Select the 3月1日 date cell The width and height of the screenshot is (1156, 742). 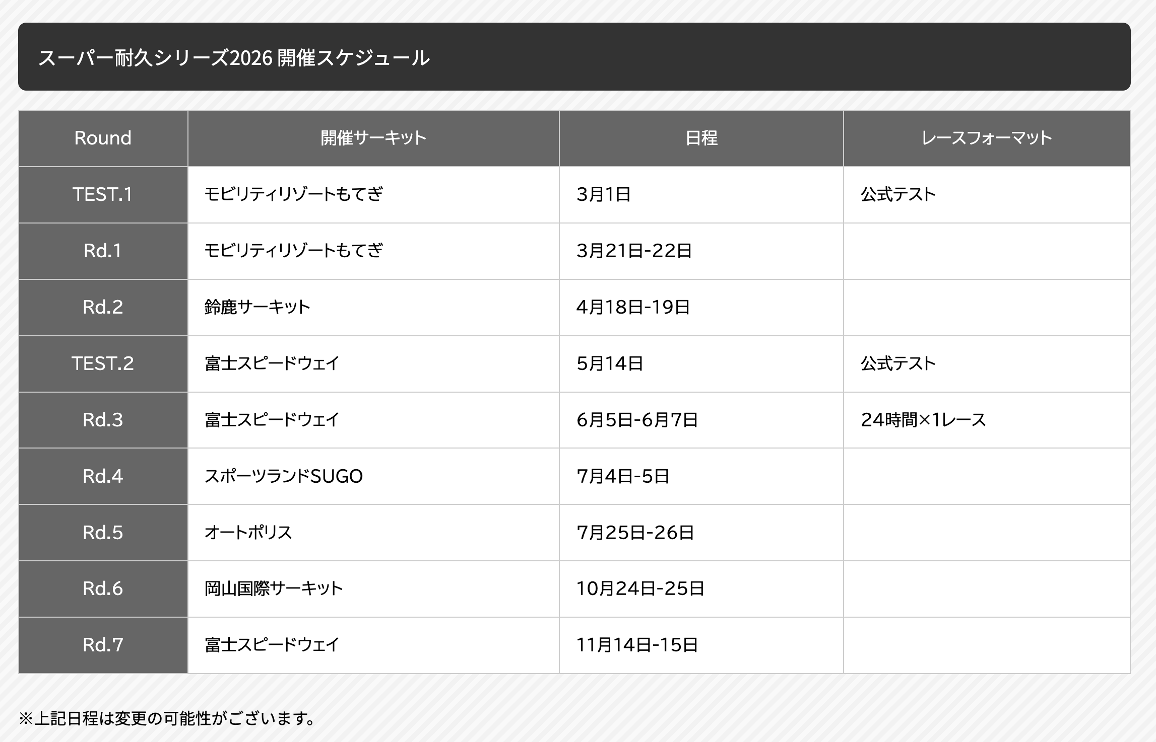pos(604,194)
